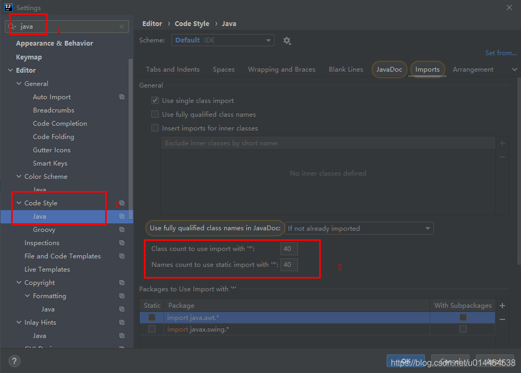Click the help question mark button
Screen dimensions: 521x373
[x=14, y=361]
